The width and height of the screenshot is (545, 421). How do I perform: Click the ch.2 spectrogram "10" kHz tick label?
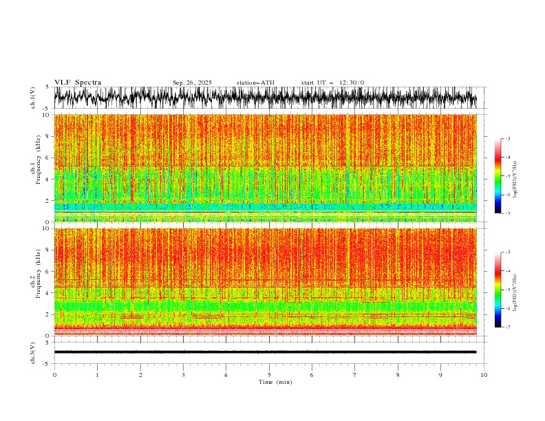point(46,228)
